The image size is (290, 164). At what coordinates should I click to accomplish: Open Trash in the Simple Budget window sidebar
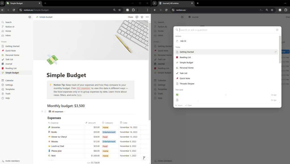click(x=8, y=94)
